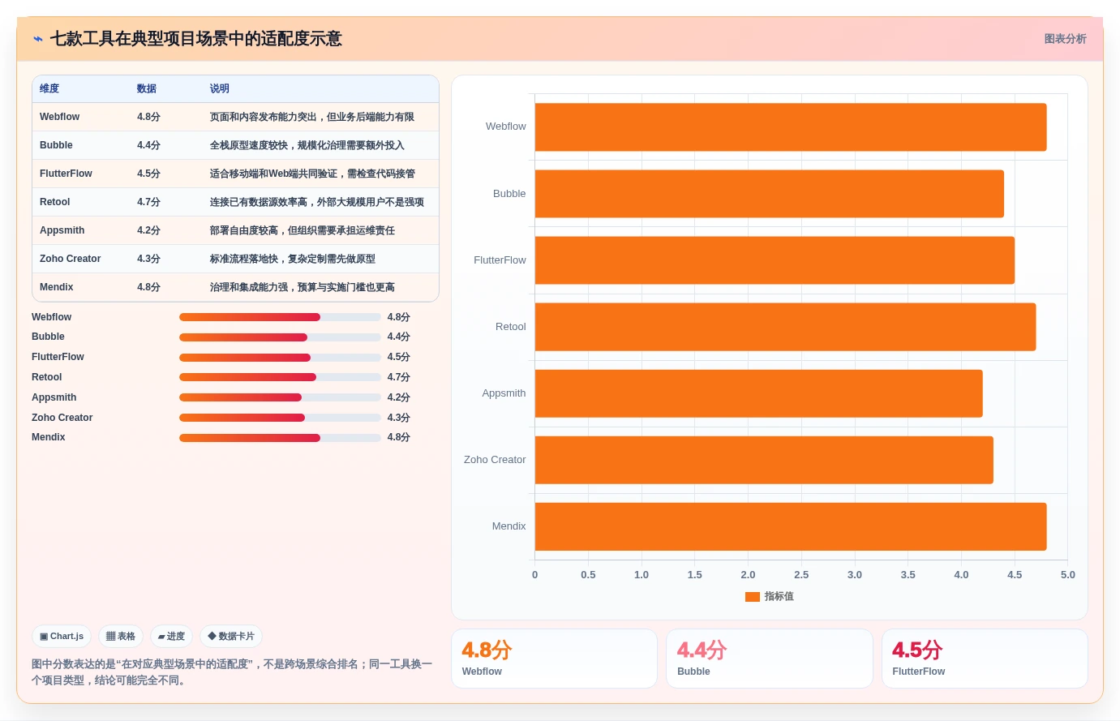Click the Bubble progress bar
Viewport: 1120px width, 721px height.
click(x=280, y=337)
